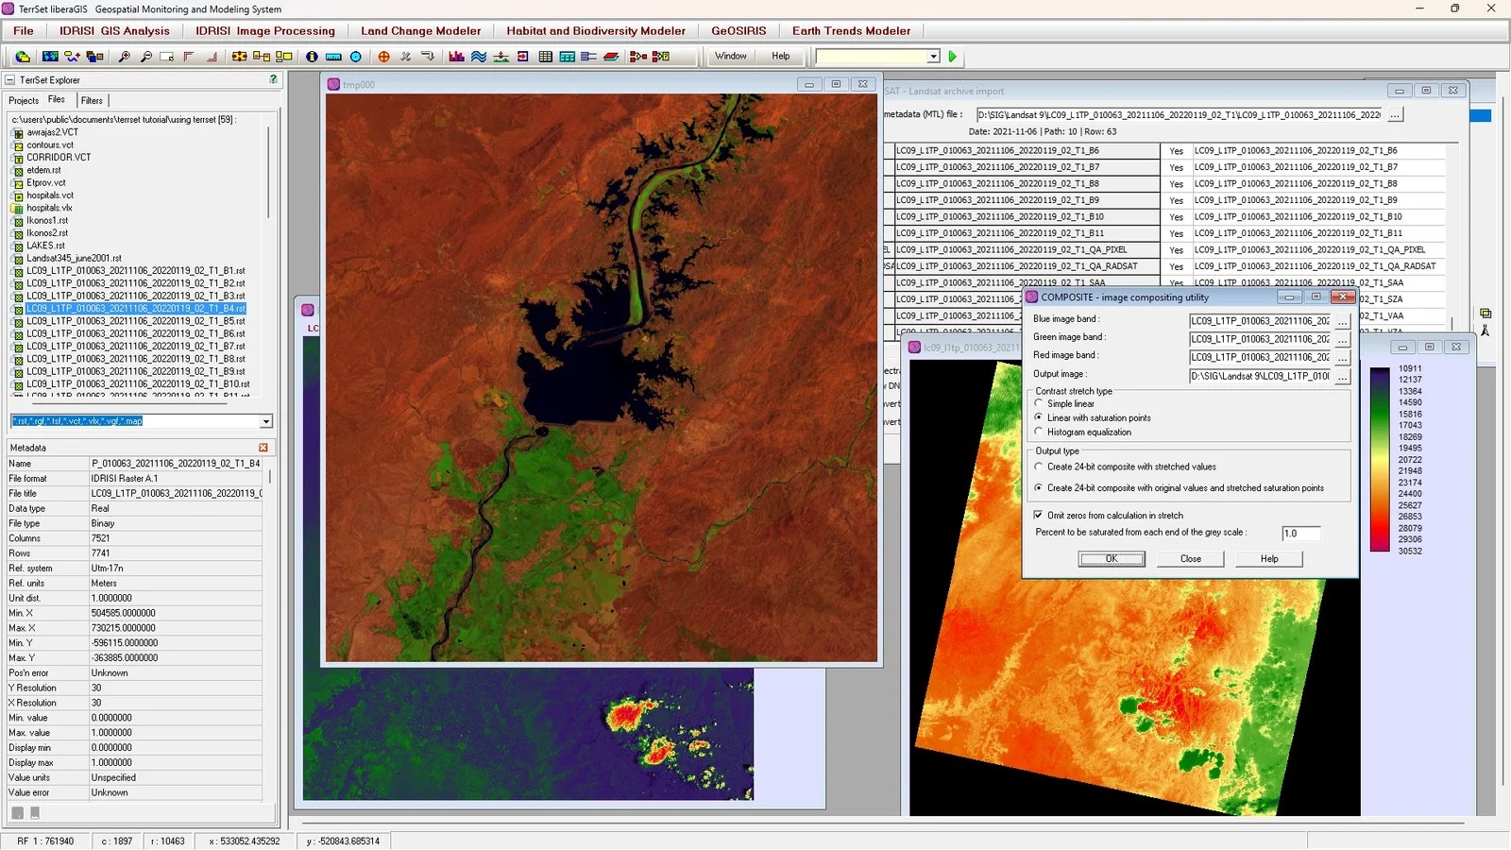Click the zoom in magnifier tool
Viewport: 1511px width, 850px height.
click(124, 57)
